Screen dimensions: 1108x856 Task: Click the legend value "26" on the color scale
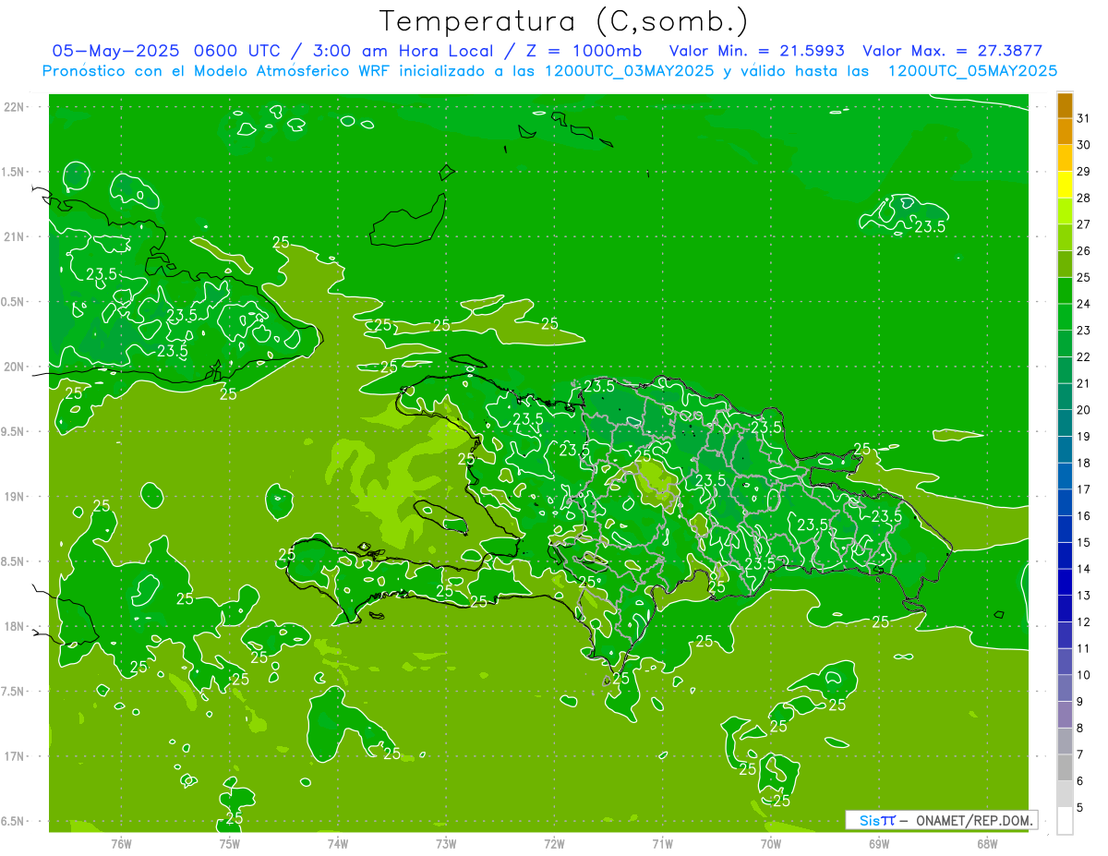(x=1084, y=250)
